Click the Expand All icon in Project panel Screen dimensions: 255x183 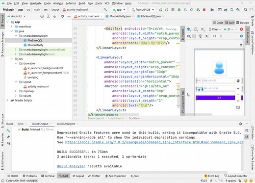(48, 16)
